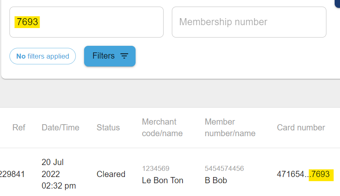Click the Merchant code/name column header
This screenshot has width=340, height=196.
point(162,128)
